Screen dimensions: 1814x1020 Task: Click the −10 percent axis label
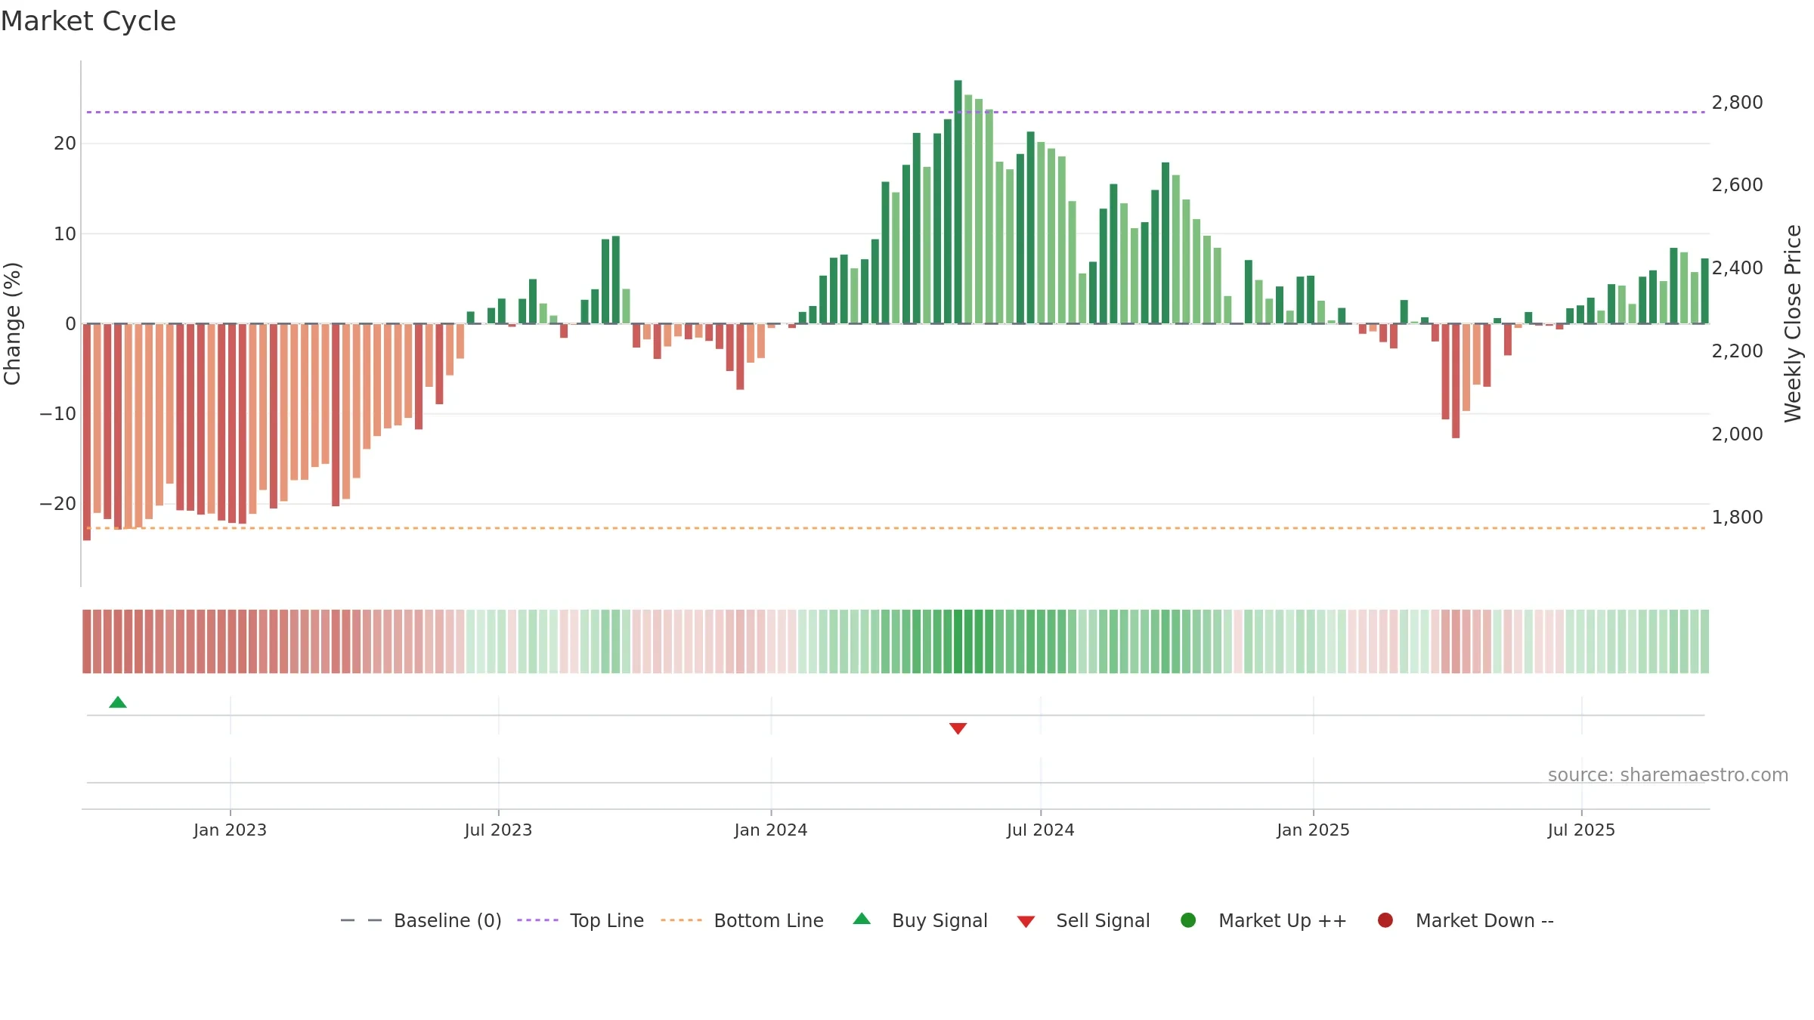(x=58, y=414)
